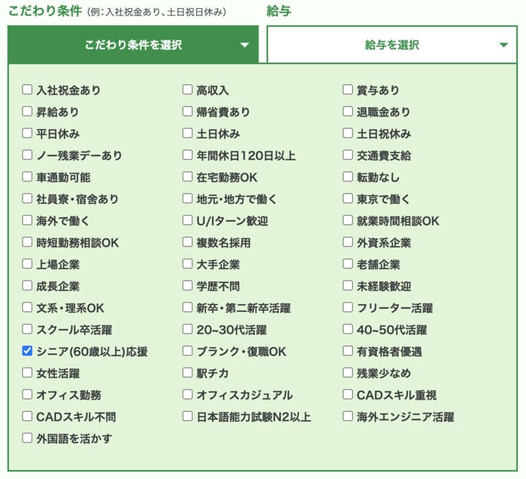Check the 高収入 checkbox
The image size is (526, 479).
coord(187,90)
